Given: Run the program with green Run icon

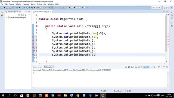Looking at the screenshot, I should click(27, 8).
